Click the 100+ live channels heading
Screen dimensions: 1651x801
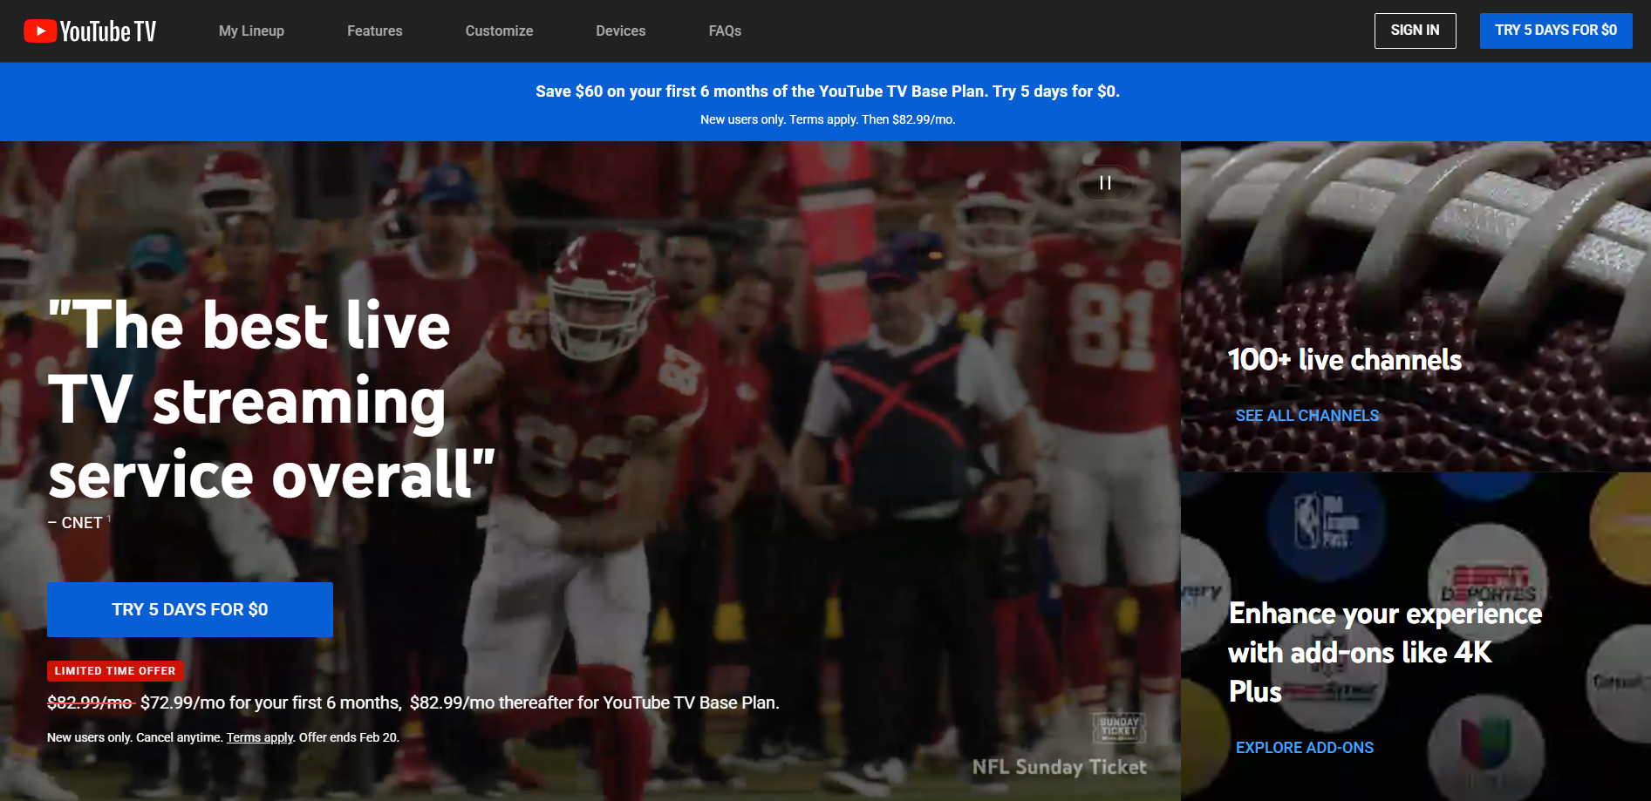pyautogui.click(x=1345, y=359)
